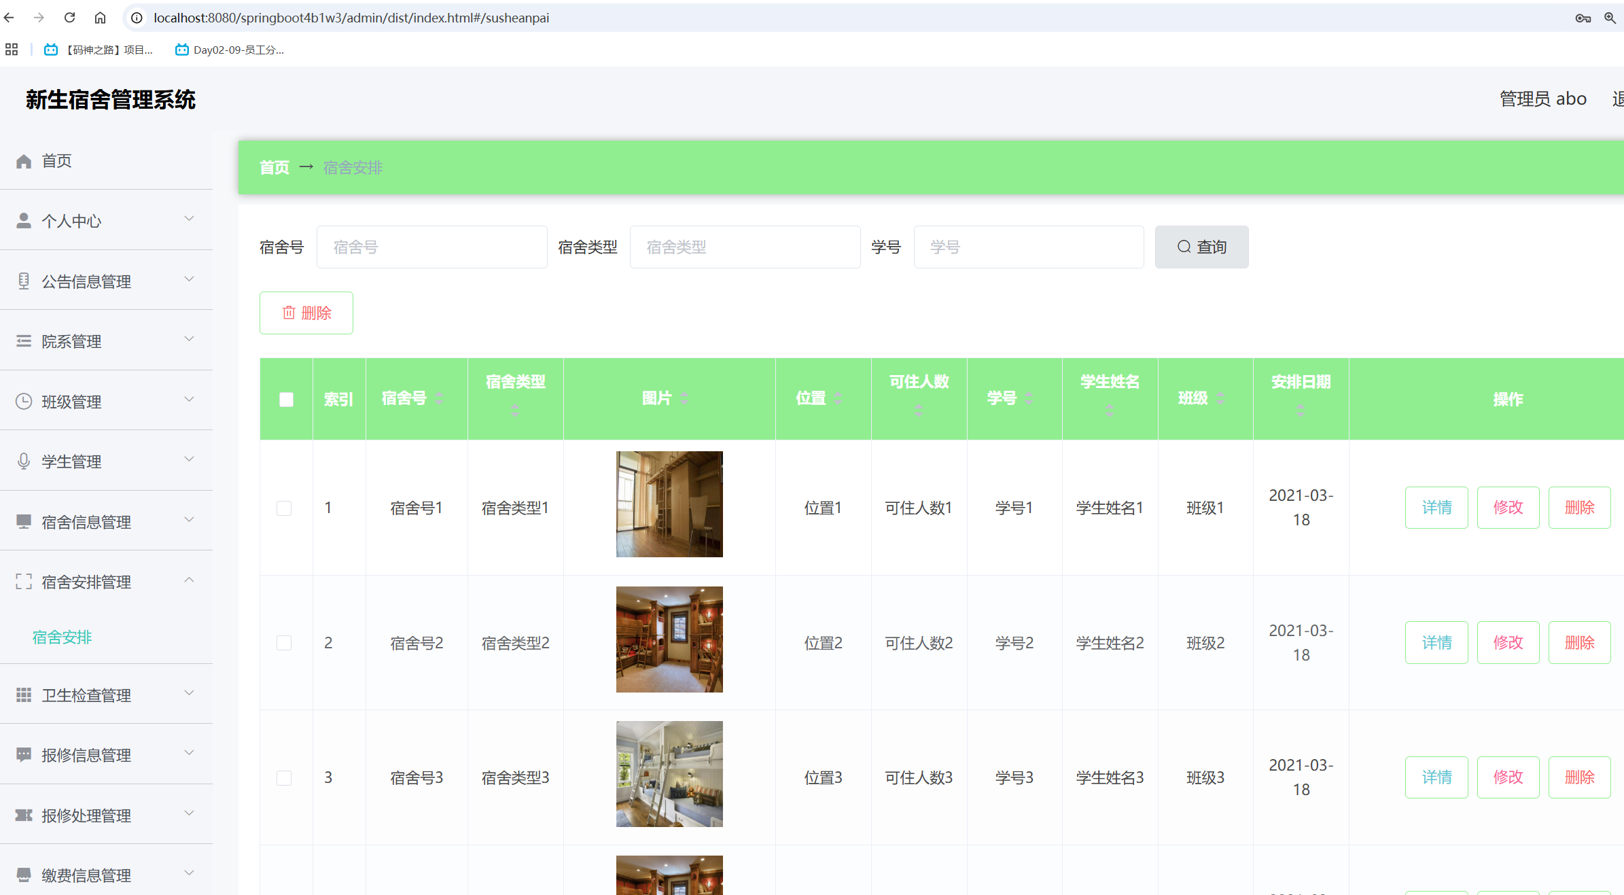Viewport: 1624px width, 895px height.
Task: Expand the 院系管理 menu
Action: pos(189,339)
